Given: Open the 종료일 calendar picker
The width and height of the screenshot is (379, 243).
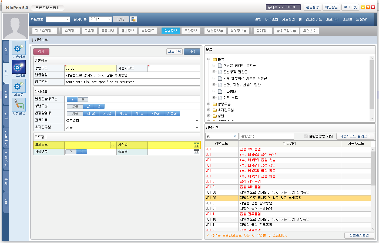Looking at the screenshot, I should point(196,152).
